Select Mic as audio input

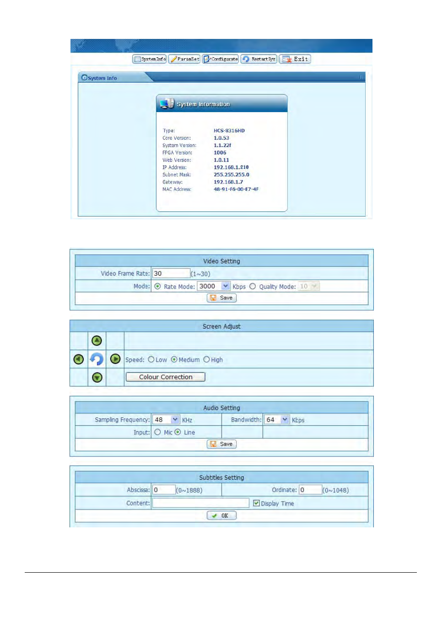(x=157, y=432)
